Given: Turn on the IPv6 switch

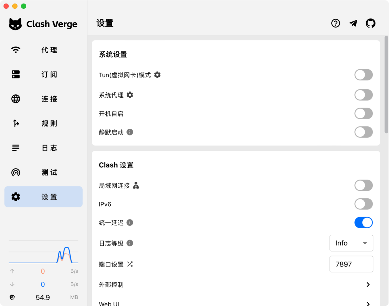Looking at the screenshot, I should coord(363,204).
